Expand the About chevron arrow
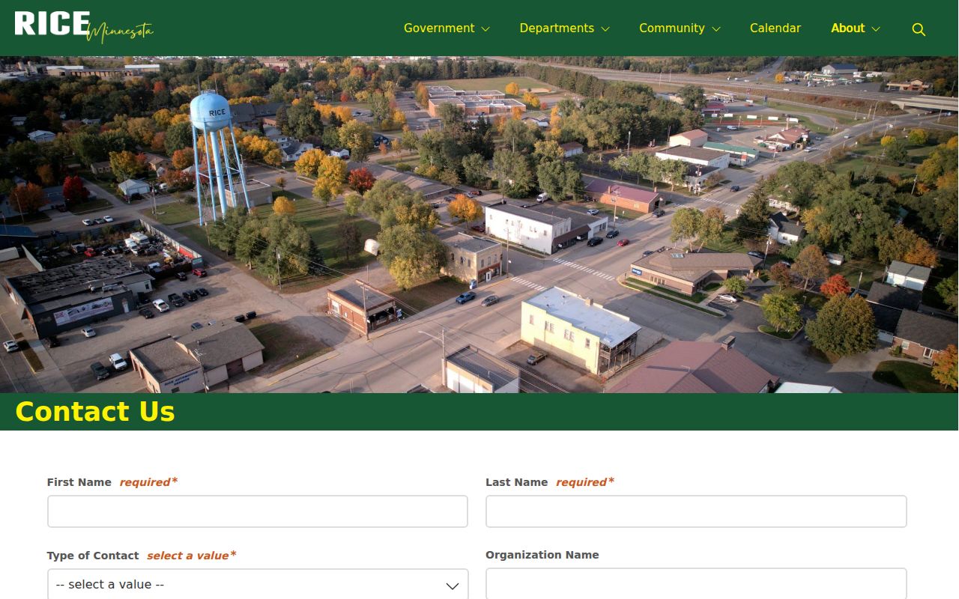 pos(876,29)
